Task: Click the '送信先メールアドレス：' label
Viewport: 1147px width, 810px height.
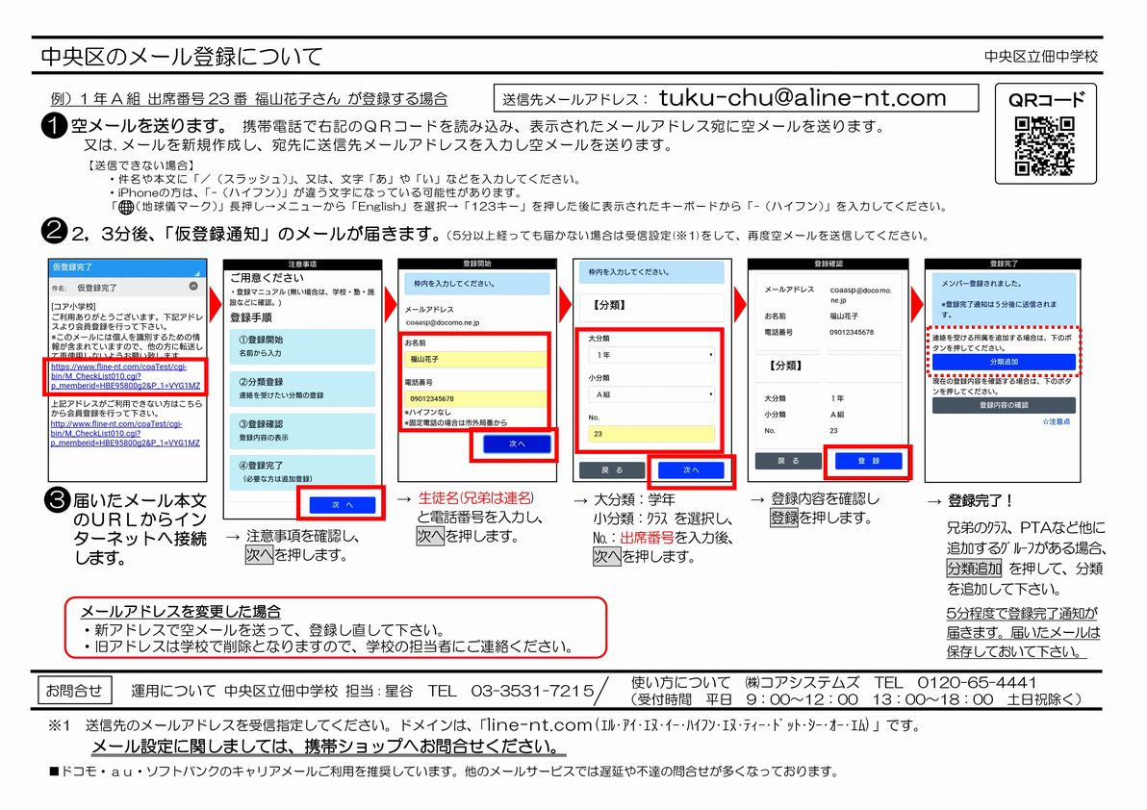Action: (x=575, y=99)
